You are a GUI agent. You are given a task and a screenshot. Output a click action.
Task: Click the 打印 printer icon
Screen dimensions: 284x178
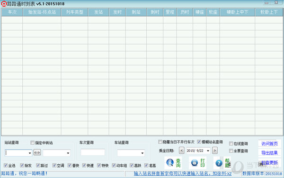point(195,162)
